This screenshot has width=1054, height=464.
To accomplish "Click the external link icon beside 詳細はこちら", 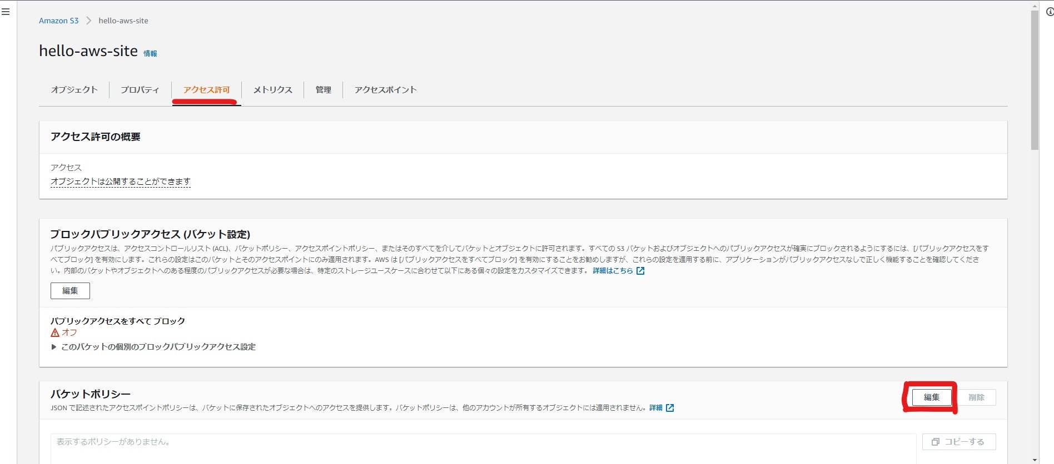I will [640, 271].
